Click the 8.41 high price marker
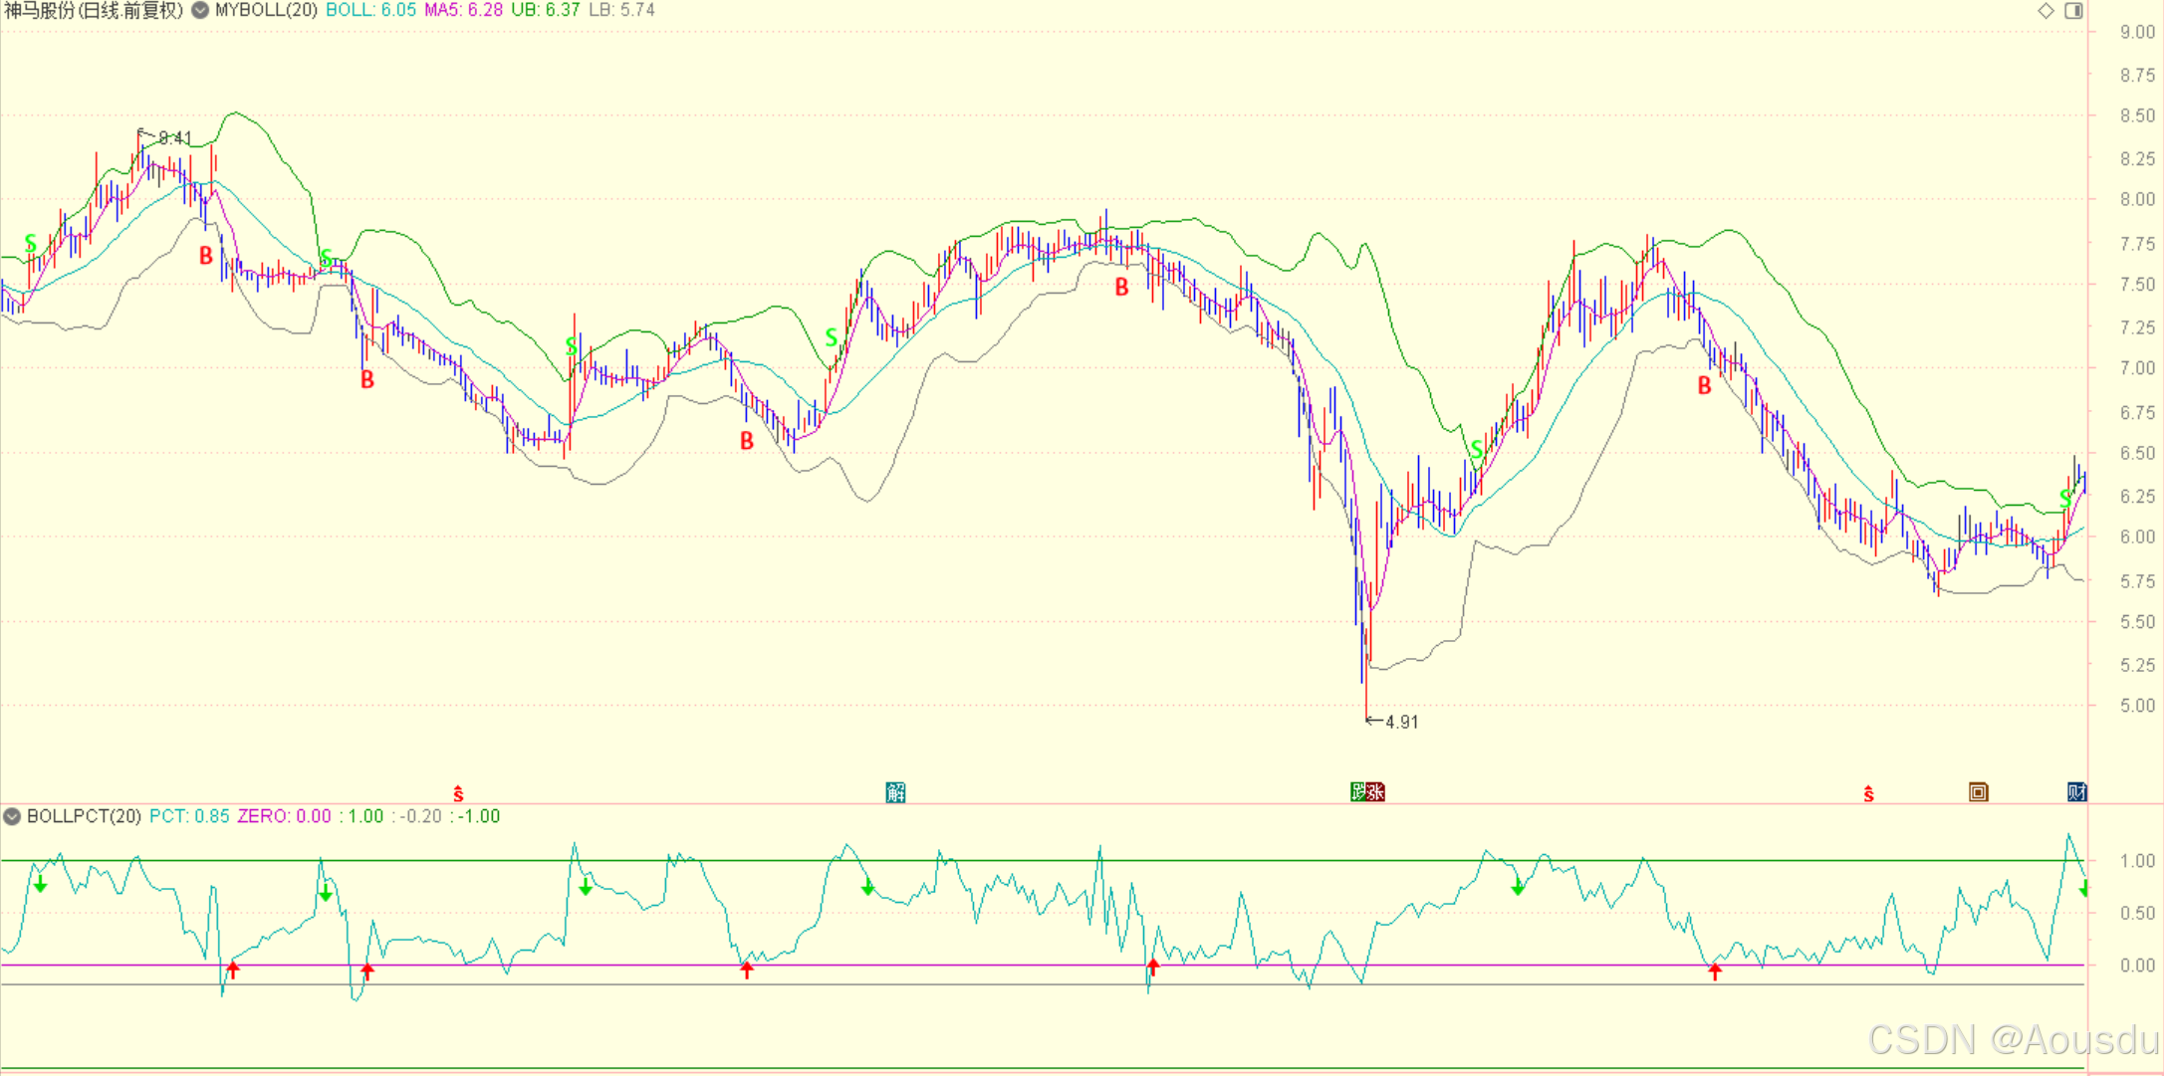Screen dimensions: 2164x1076 (174, 138)
